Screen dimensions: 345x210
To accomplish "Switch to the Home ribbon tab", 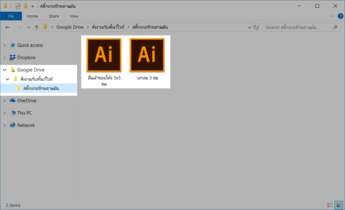I will [x=32, y=16].
